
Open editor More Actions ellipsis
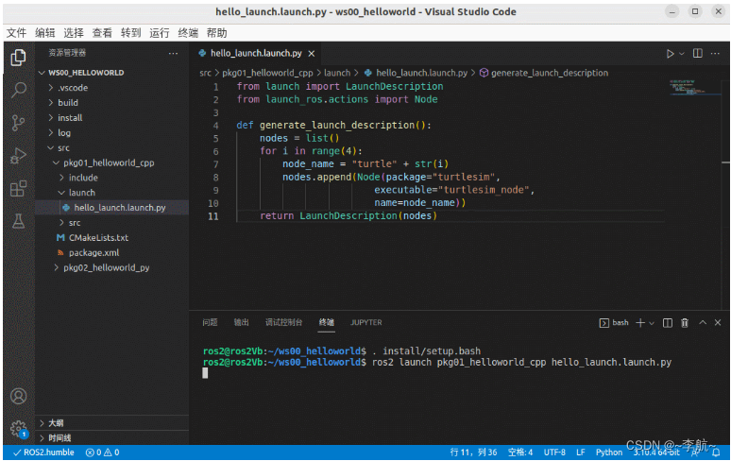coord(715,54)
